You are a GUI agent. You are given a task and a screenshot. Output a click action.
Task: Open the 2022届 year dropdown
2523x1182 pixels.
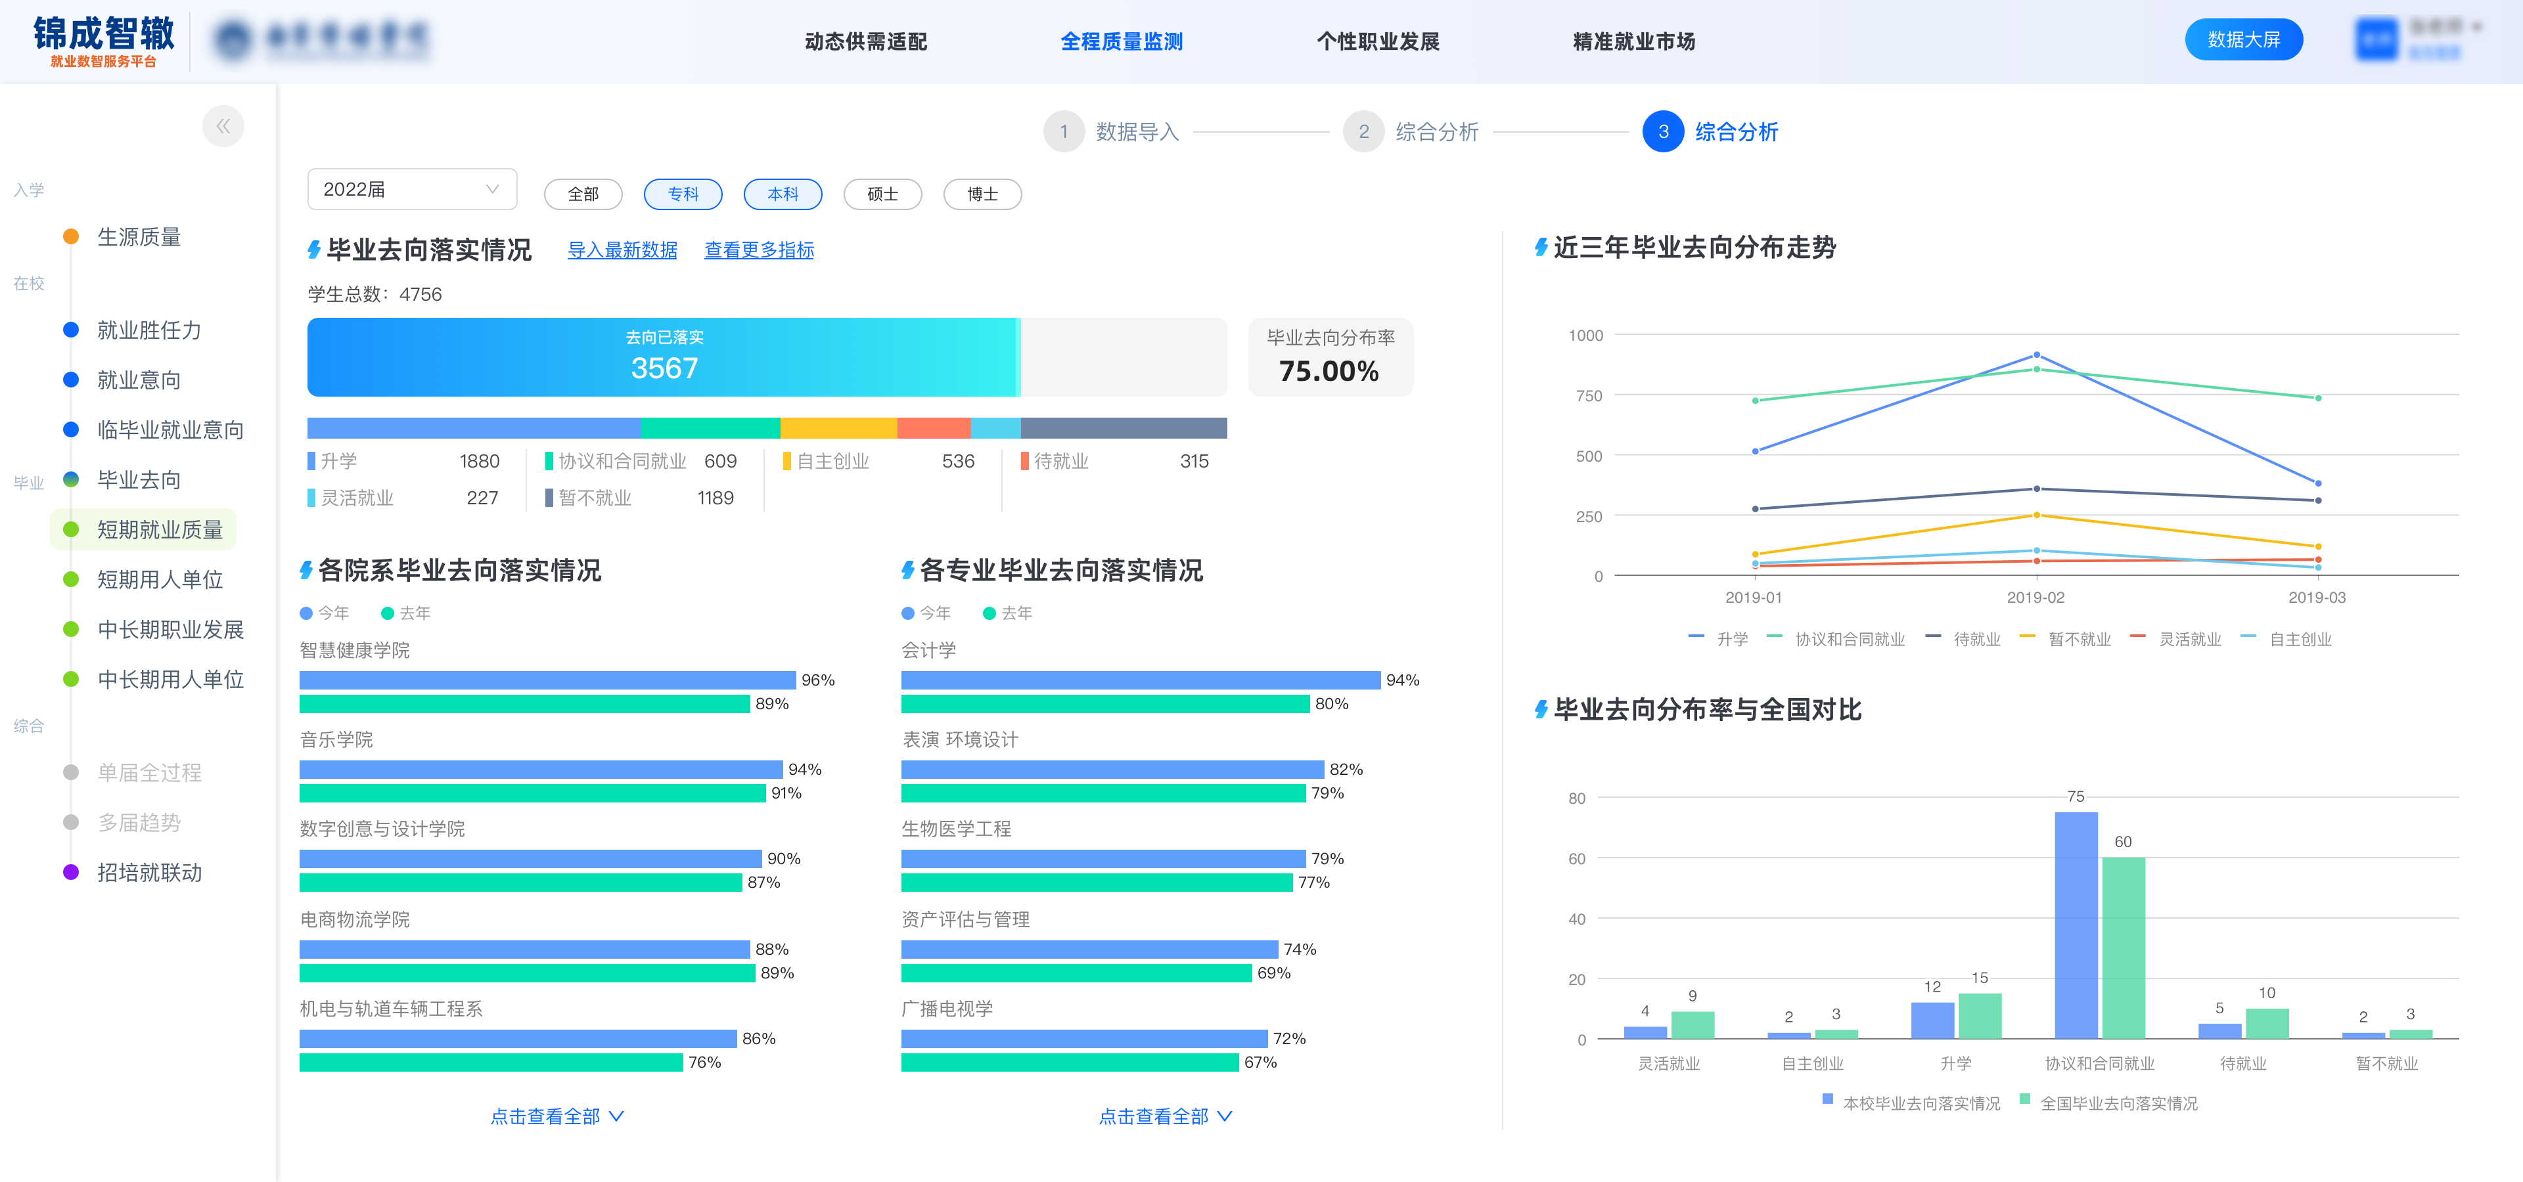pyautogui.click(x=411, y=190)
